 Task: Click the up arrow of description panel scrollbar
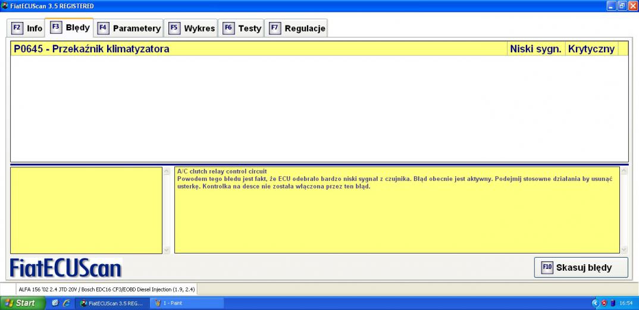(624, 171)
